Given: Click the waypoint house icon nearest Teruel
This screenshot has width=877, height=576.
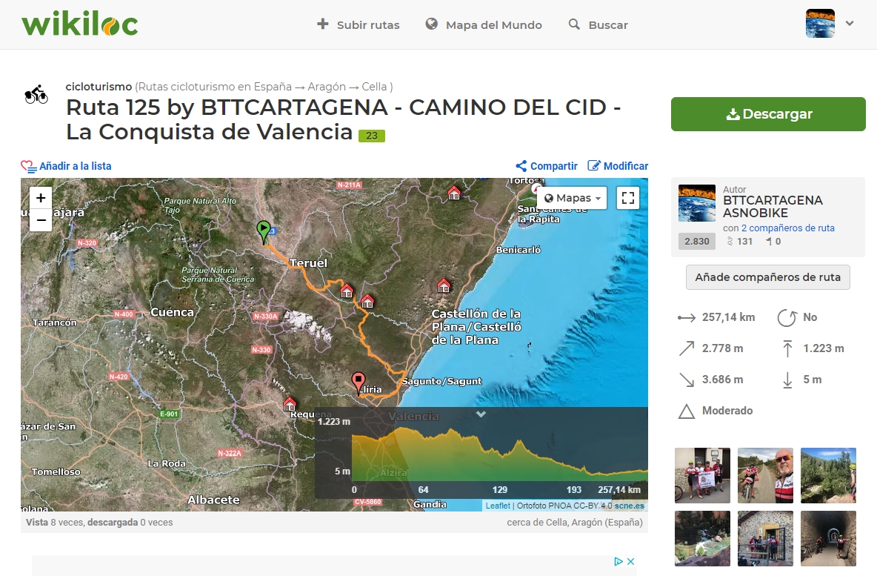Looking at the screenshot, I should [x=347, y=291].
